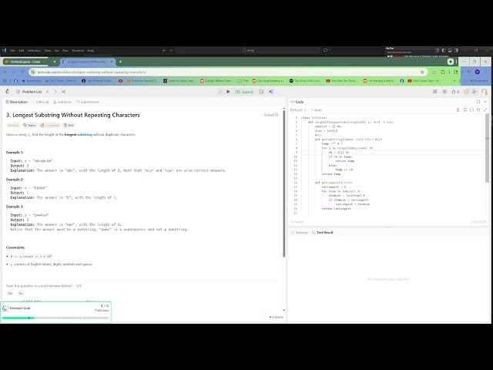
Task: Switch to the Submissions tab
Action: pyautogui.click(x=88, y=102)
